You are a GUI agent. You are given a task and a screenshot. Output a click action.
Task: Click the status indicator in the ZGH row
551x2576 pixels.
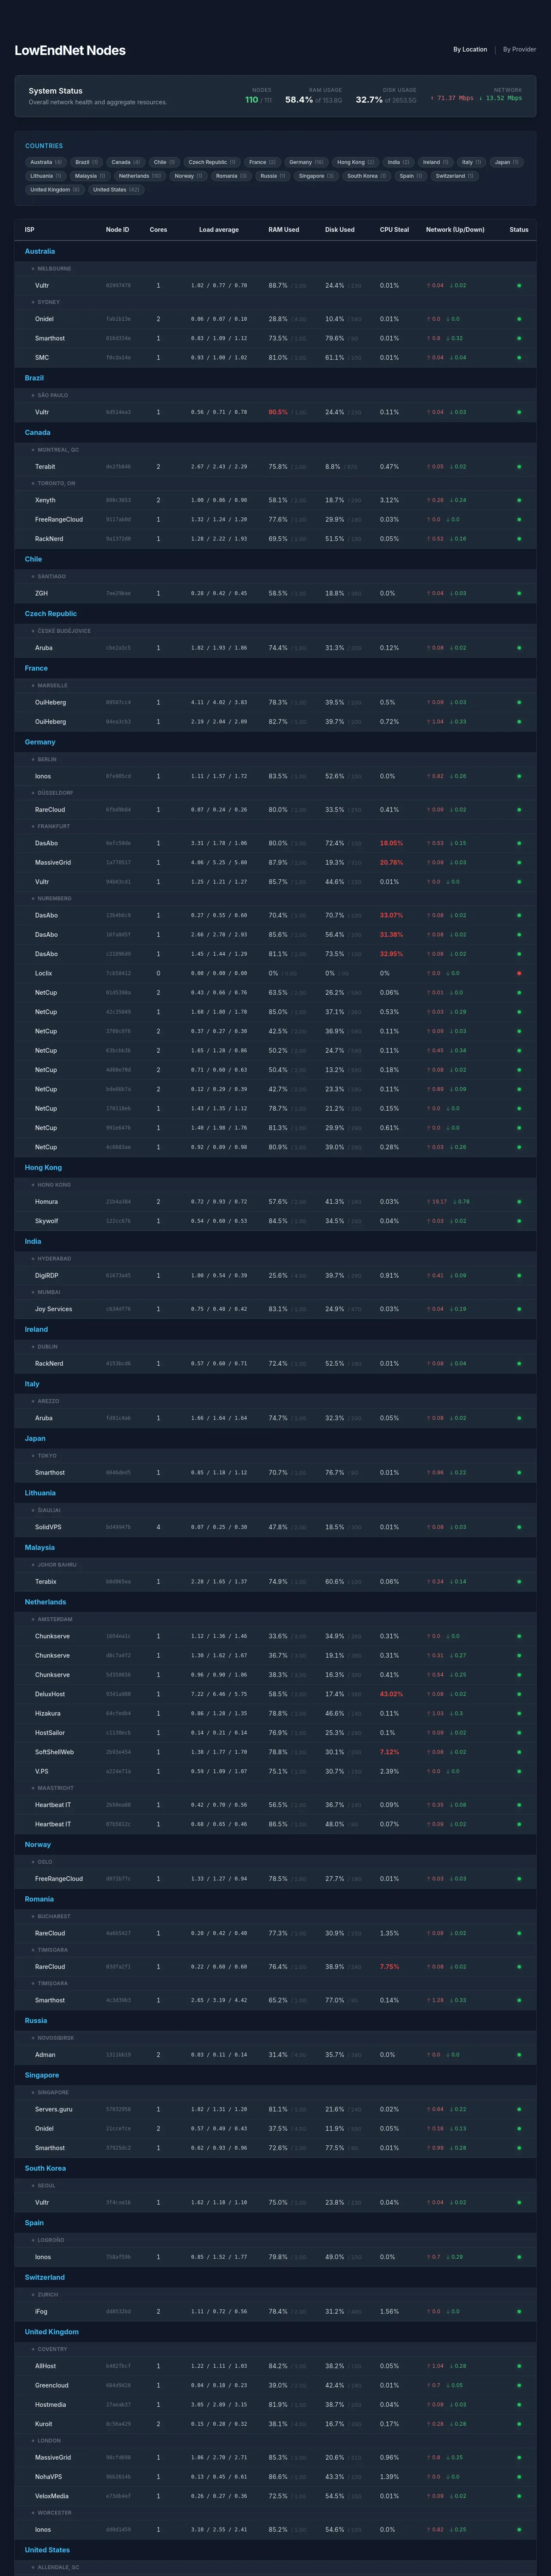tap(519, 593)
